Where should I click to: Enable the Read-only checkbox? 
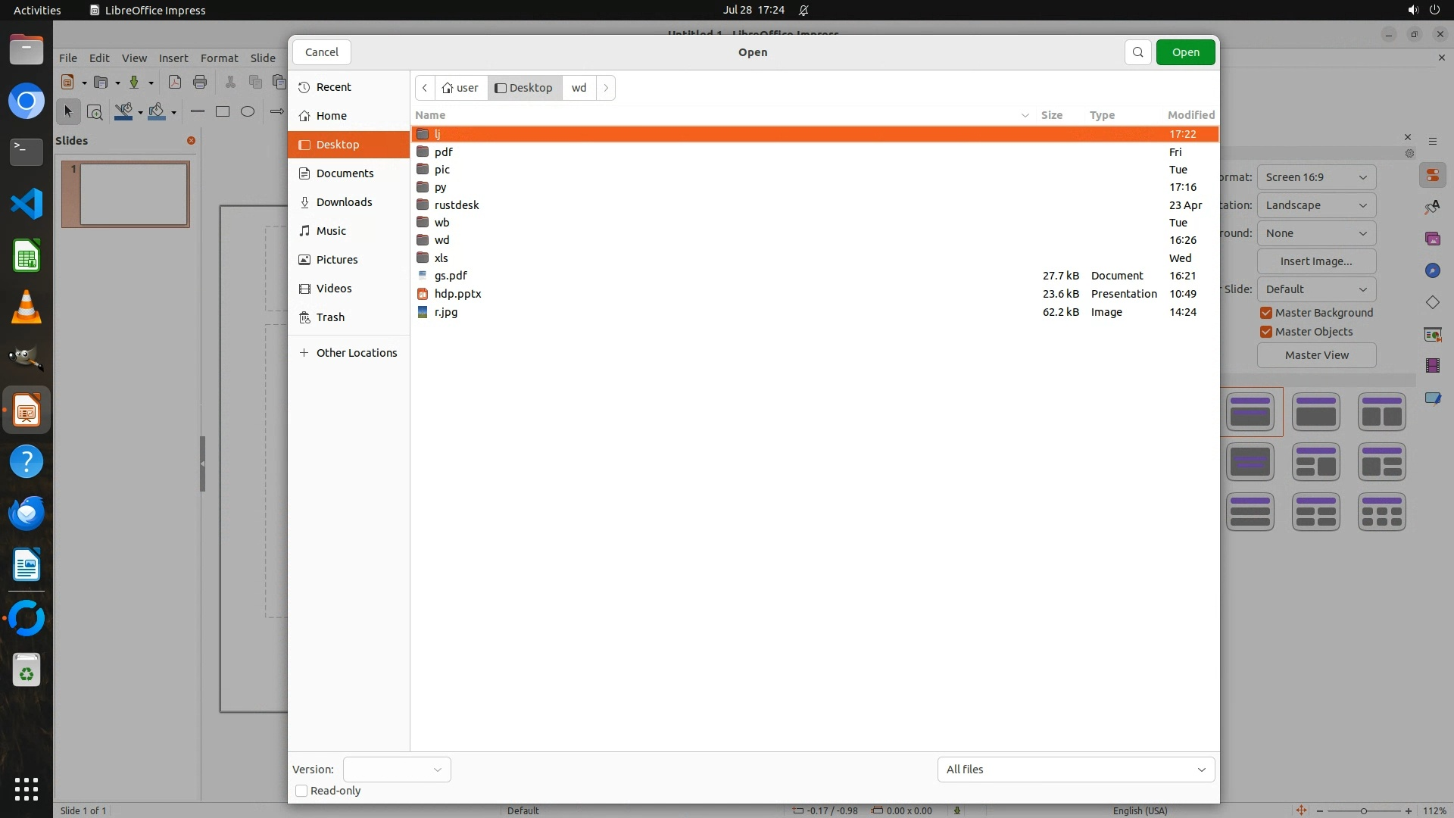[301, 791]
